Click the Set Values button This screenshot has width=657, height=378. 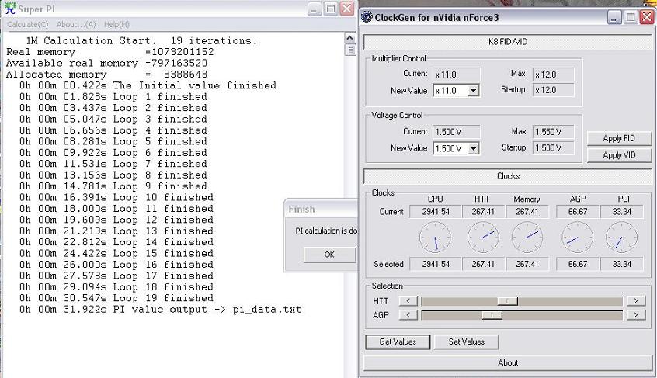(x=467, y=342)
